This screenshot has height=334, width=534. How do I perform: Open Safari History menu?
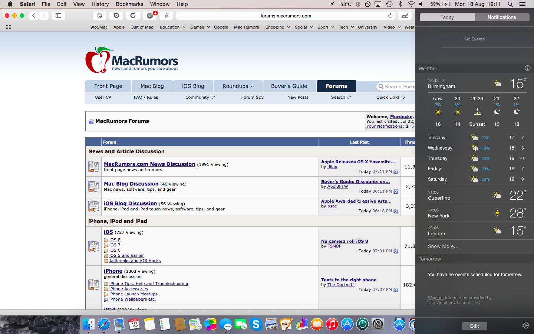tap(100, 4)
